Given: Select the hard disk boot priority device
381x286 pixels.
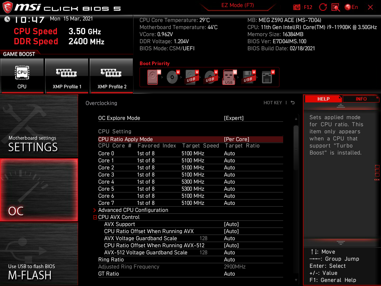Looking at the screenshot, I should (153, 77).
